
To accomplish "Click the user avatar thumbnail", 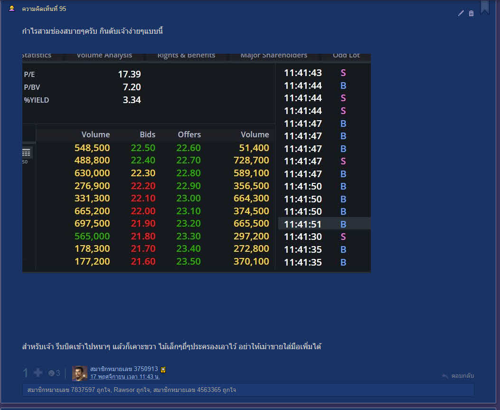I will point(80,373).
